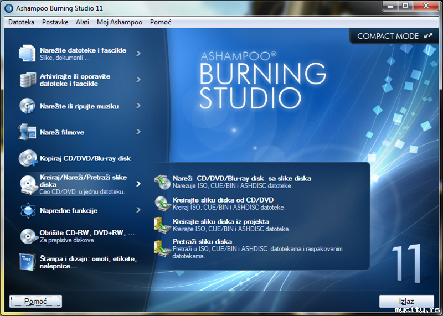Click the Slike, dokumenti subtitle

(65, 58)
